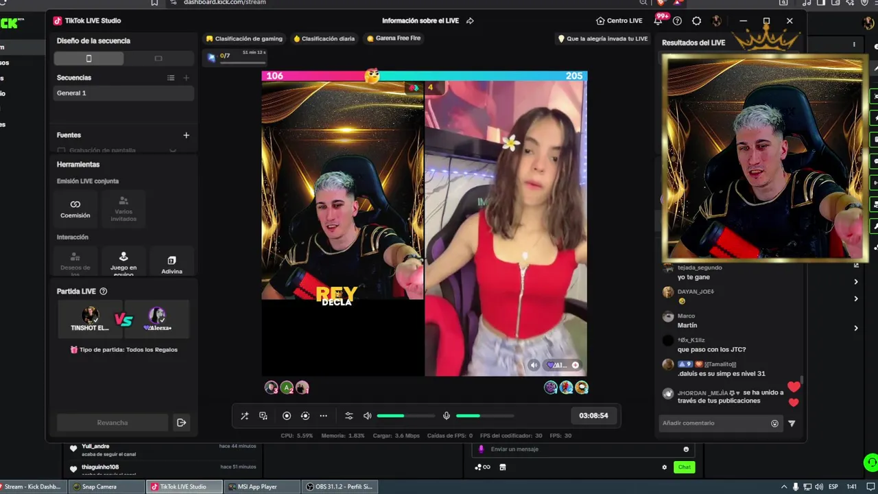
Task: Add a new source in Fuentes
Action: 186,135
